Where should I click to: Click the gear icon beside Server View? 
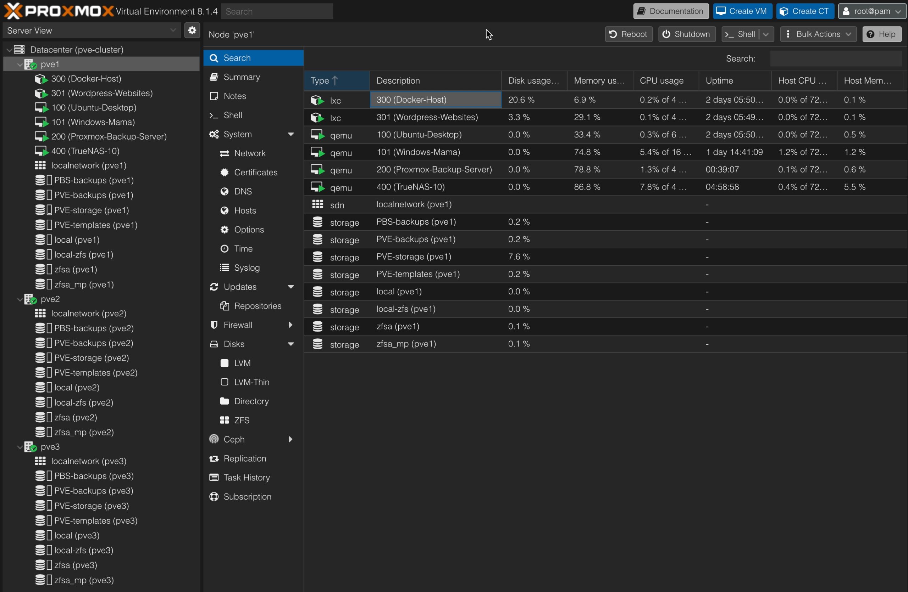pyautogui.click(x=192, y=30)
